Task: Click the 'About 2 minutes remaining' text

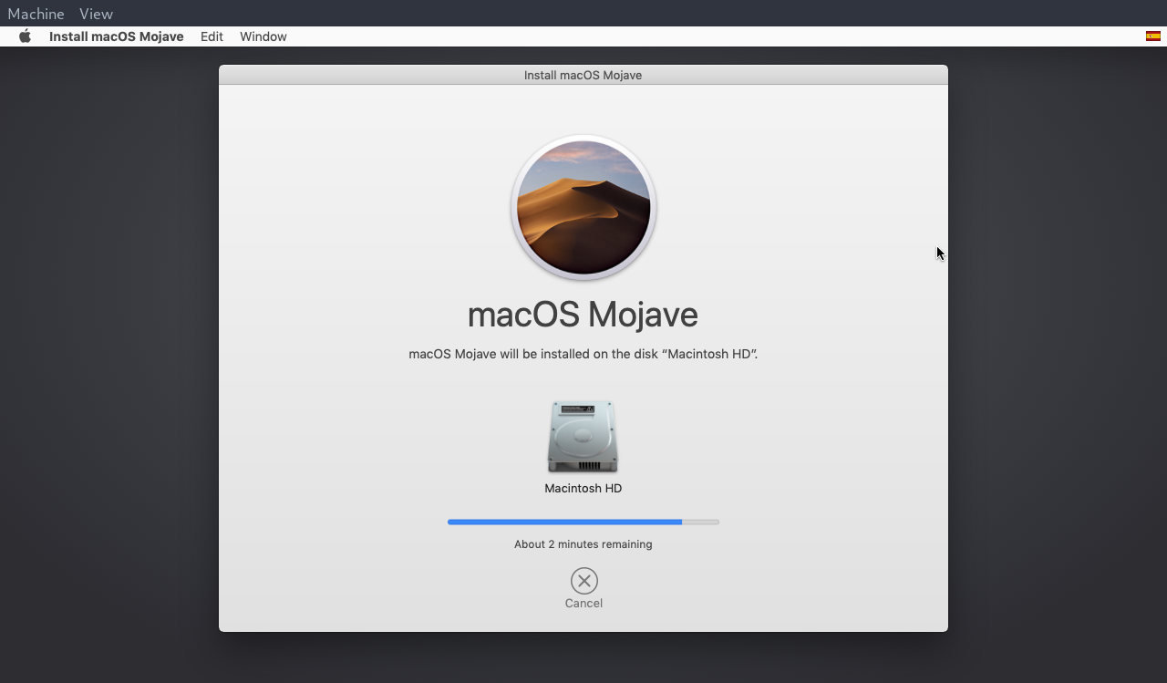Action: 583,544
